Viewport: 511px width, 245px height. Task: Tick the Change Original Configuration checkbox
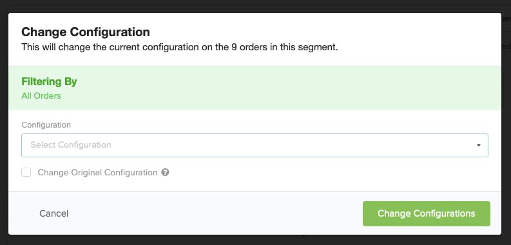coord(26,172)
